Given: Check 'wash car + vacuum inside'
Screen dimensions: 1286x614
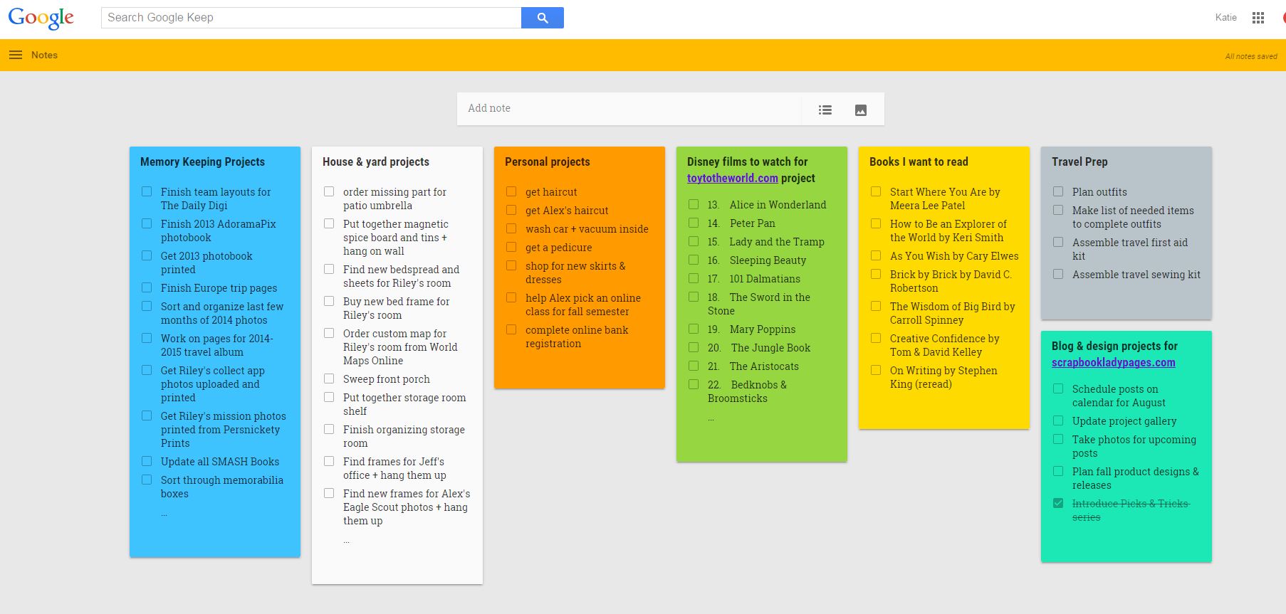Looking at the screenshot, I should pyautogui.click(x=511, y=228).
